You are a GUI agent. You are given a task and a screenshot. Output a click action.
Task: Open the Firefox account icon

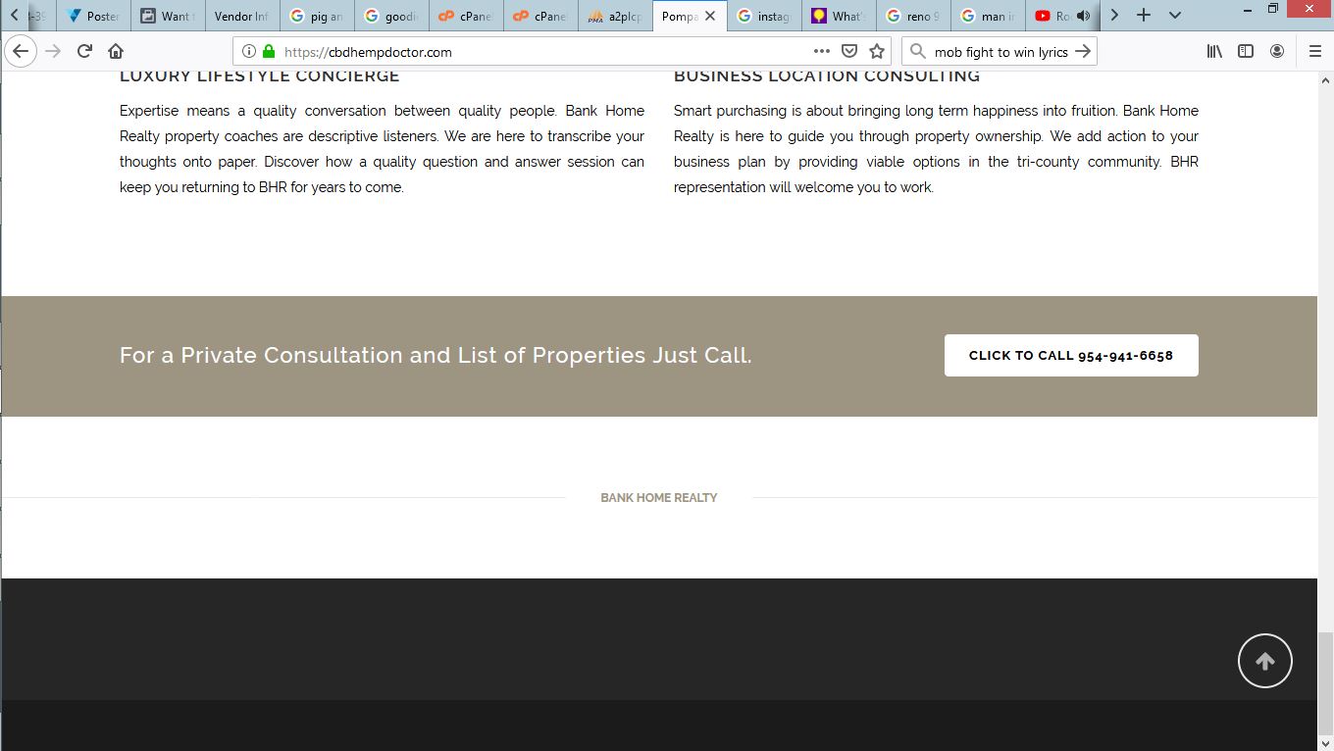pyautogui.click(x=1277, y=51)
